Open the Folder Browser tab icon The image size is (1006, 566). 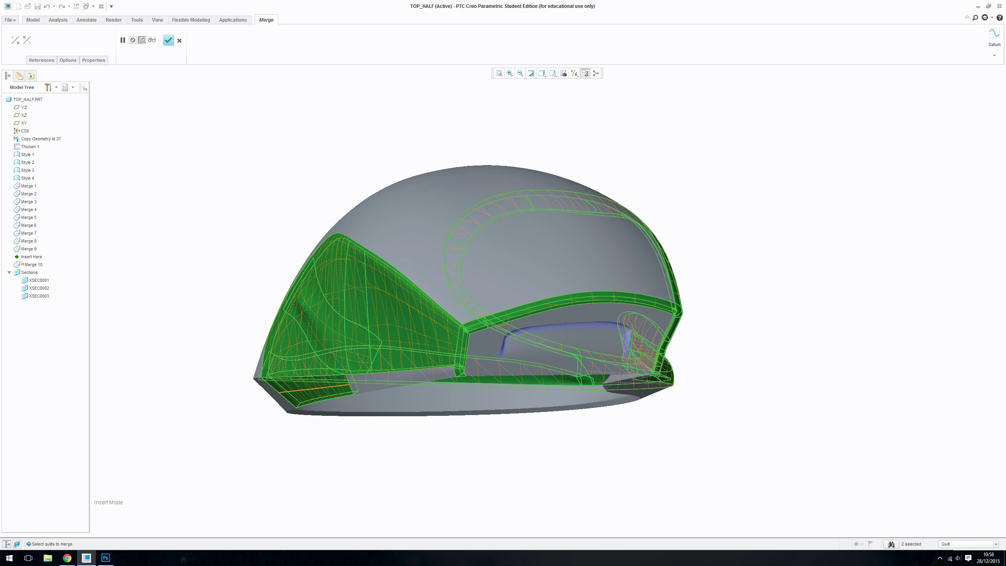(19, 76)
